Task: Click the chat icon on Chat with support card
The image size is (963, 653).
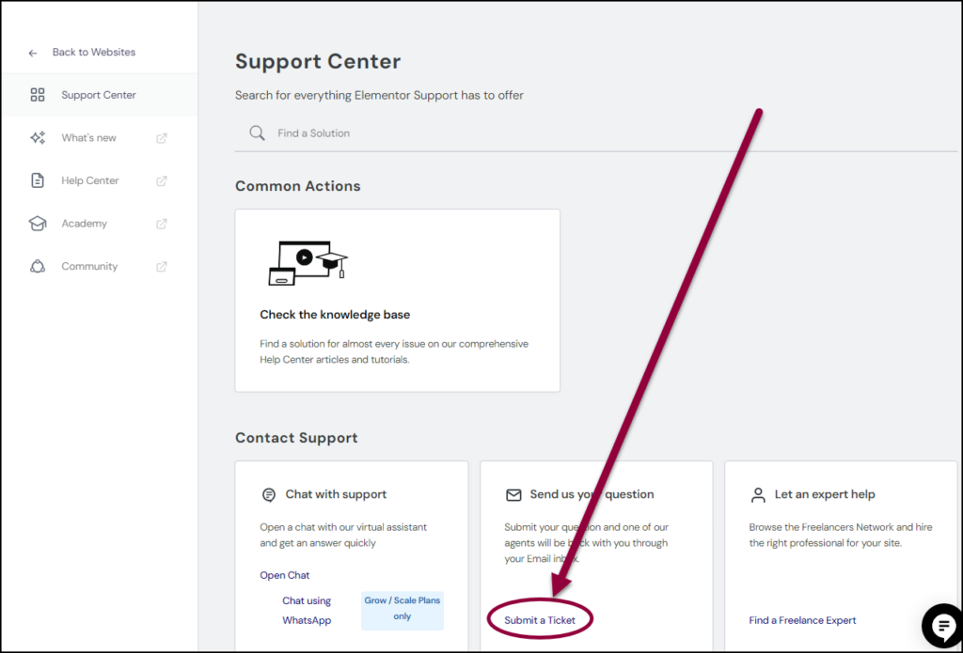Action: (268, 494)
